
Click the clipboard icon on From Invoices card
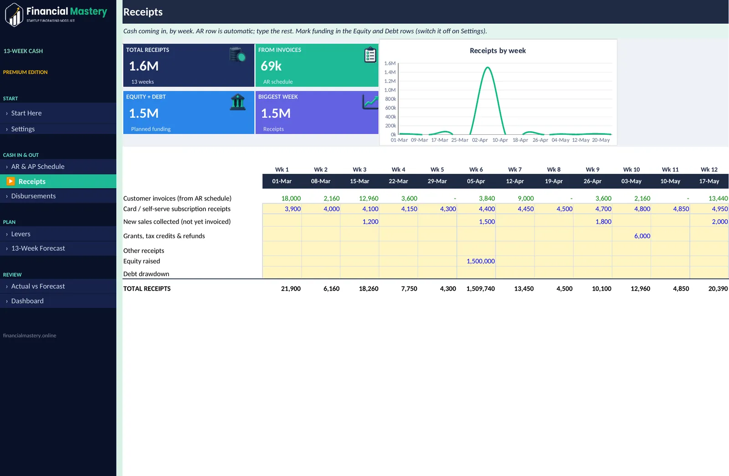[x=370, y=55]
